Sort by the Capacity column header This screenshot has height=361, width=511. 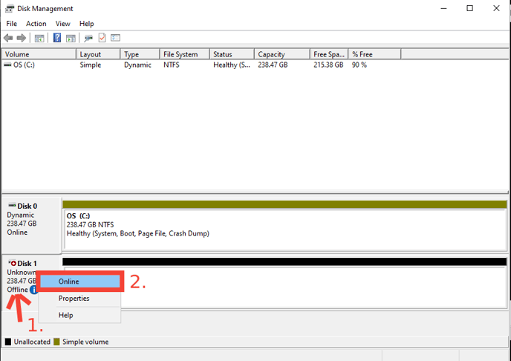(x=282, y=54)
